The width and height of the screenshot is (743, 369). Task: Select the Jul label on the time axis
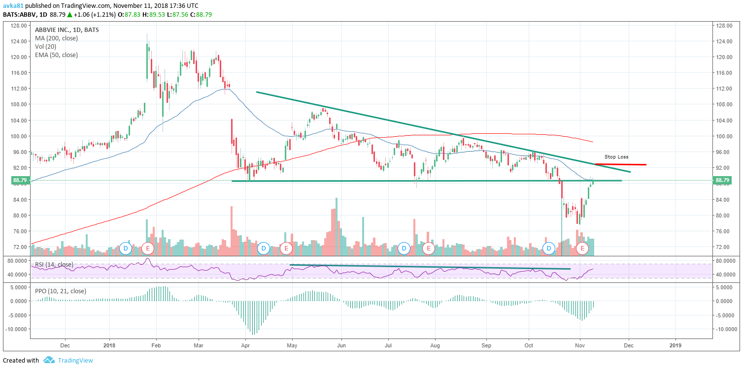(x=388, y=345)
